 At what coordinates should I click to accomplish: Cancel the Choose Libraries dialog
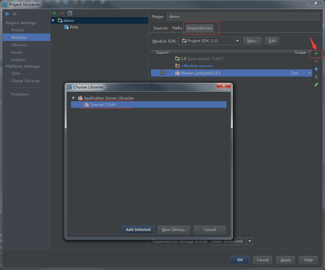[x=210, y=230]
